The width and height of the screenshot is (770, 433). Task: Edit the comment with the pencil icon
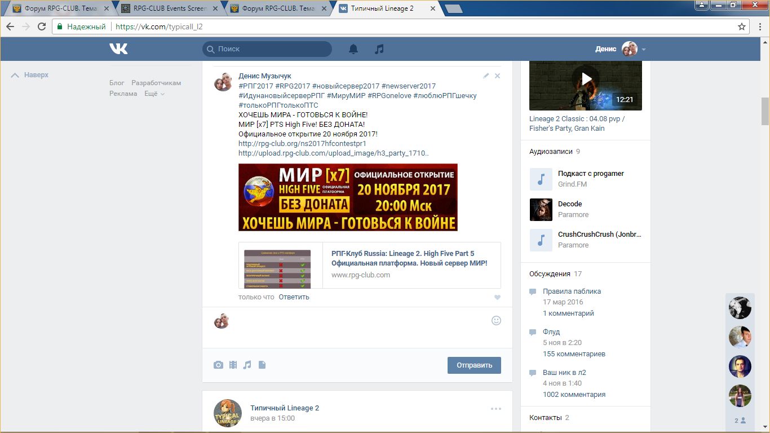[486, 76]
